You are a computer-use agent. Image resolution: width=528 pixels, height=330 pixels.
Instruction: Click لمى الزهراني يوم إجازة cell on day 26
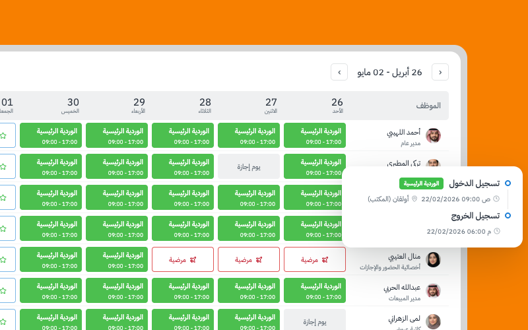coord(315,319)
